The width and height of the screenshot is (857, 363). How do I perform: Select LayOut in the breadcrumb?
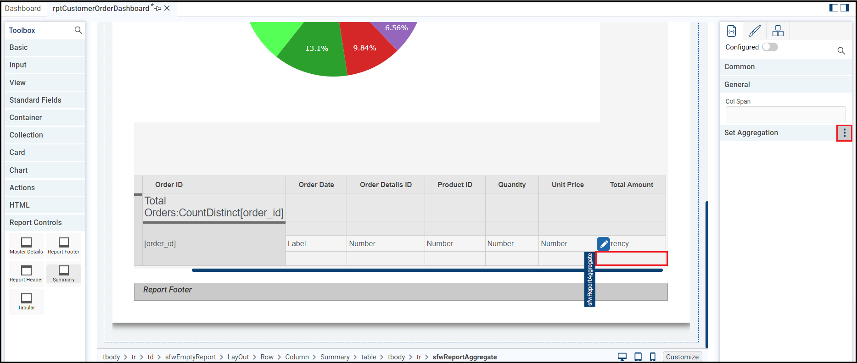[x=238, y=357]
